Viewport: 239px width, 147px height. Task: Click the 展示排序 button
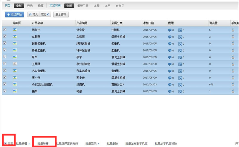[x=61, y=14]
